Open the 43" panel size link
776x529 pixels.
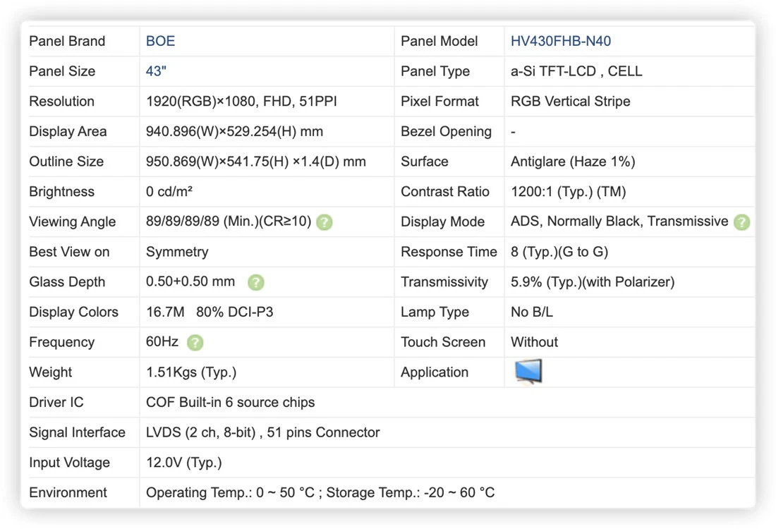[x=156, y=71]
